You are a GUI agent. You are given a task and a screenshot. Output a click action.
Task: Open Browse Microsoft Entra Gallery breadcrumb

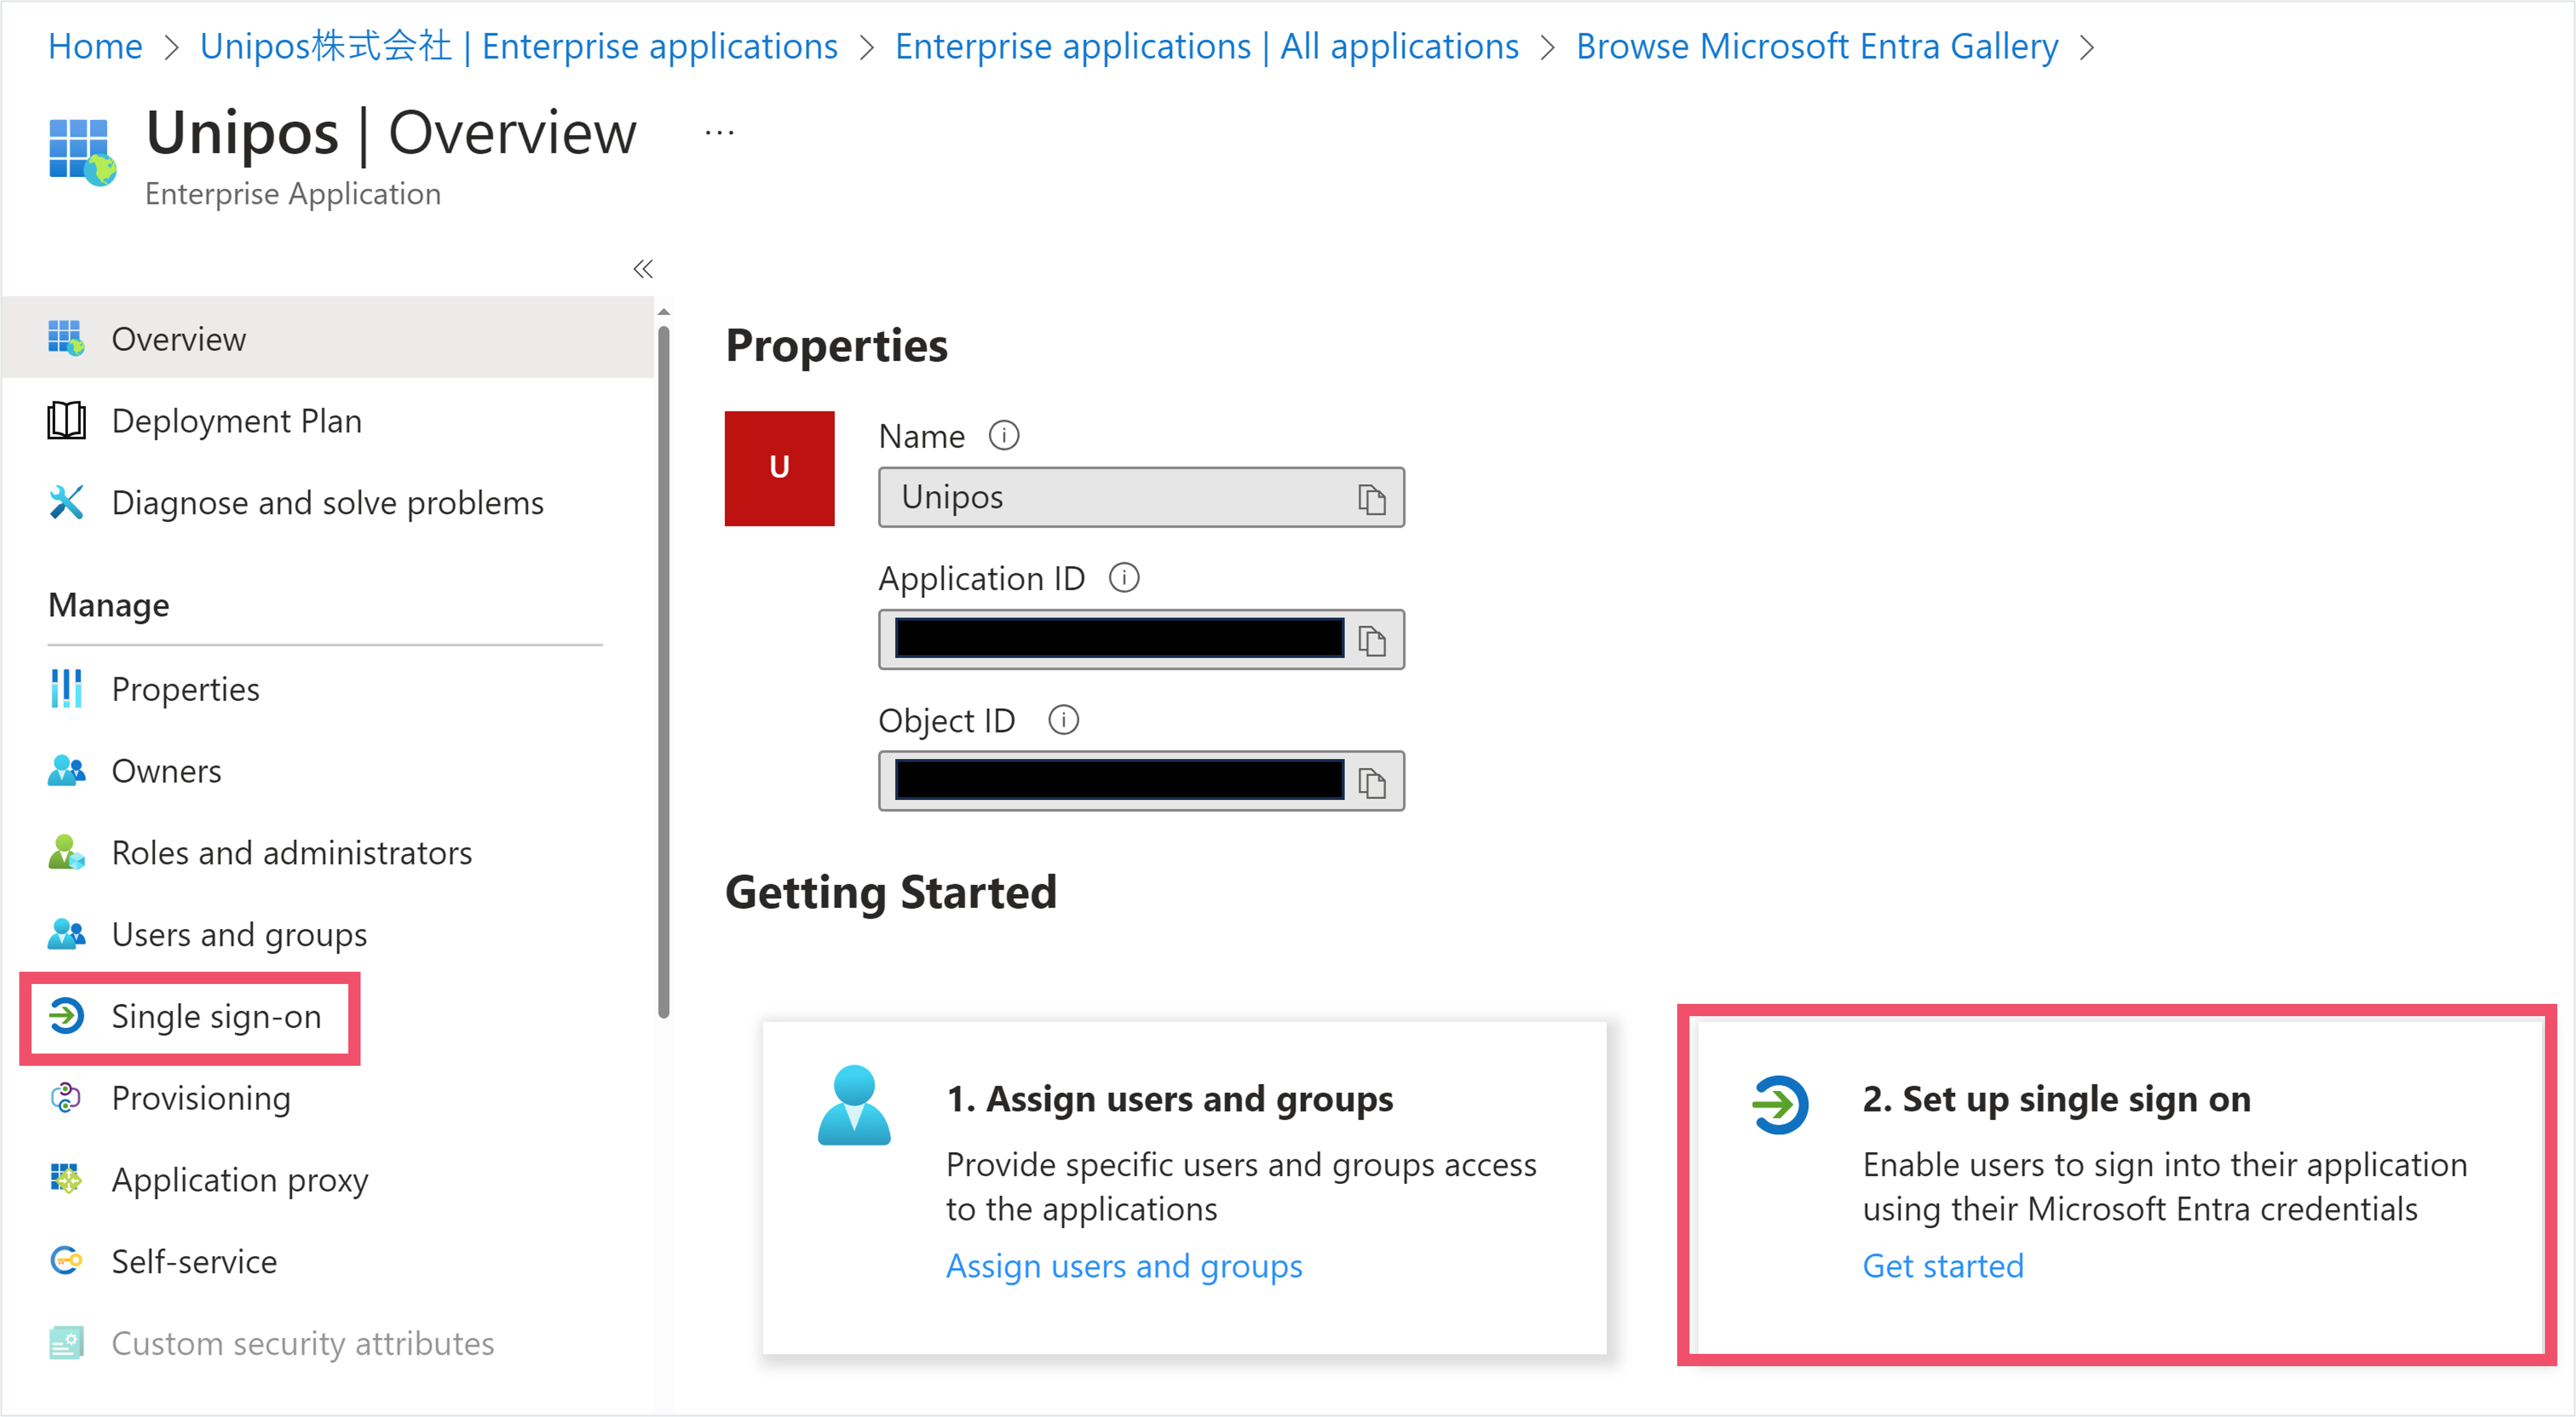coord(1817,46)
